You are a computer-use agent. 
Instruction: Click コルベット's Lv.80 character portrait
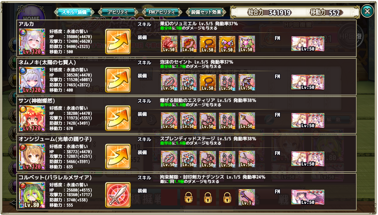point(32,195)
